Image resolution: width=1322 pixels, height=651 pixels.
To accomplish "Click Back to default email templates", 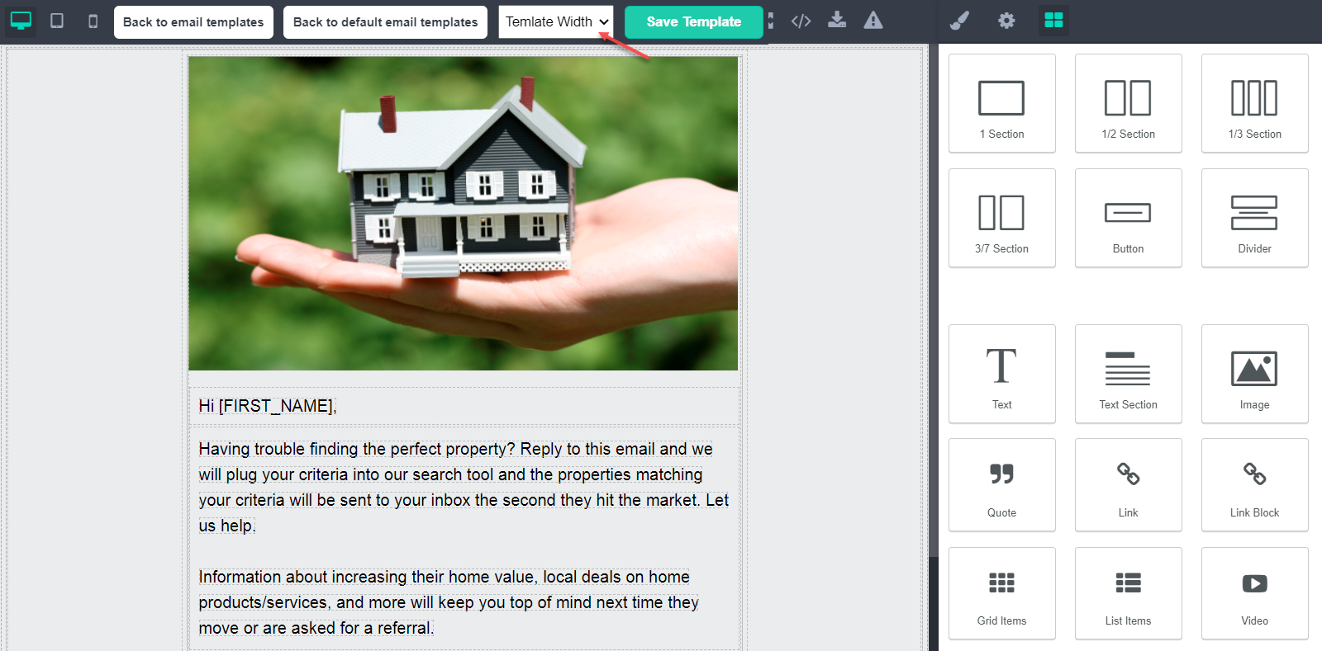I will [x=385, y=22].
